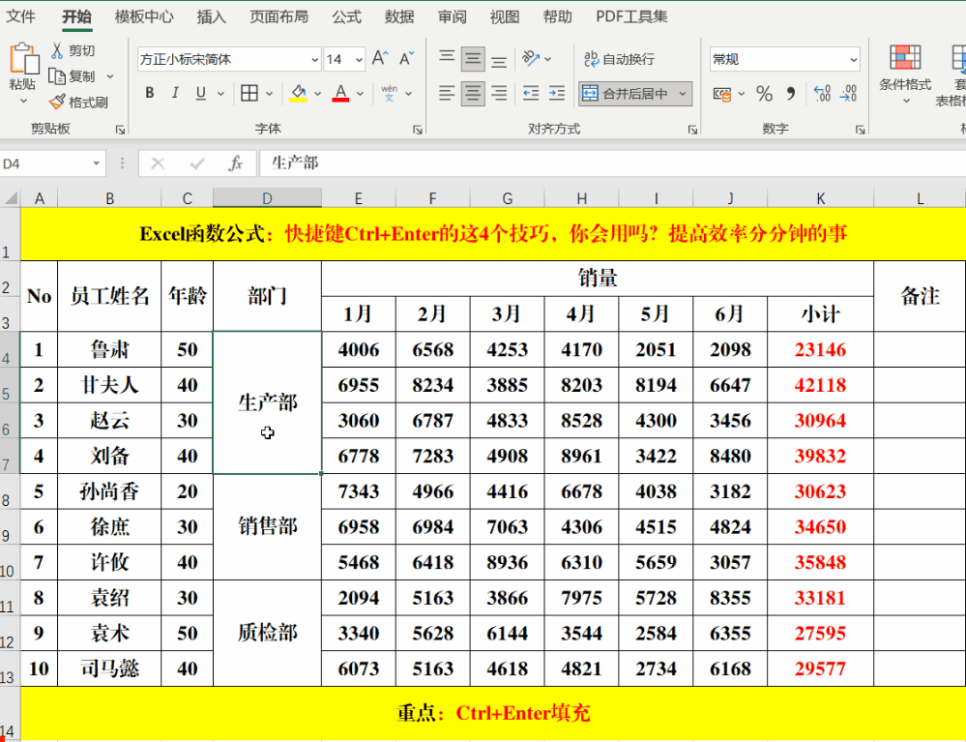The height and width of the screenshot is (742, 966).
Task: Switch to the 视图 tab
Action: click(505, 16)
